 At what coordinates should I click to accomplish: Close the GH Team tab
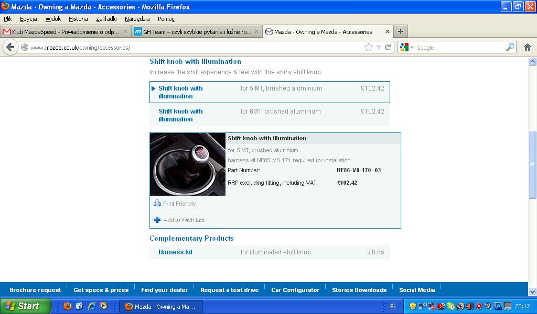coord(256,31)
